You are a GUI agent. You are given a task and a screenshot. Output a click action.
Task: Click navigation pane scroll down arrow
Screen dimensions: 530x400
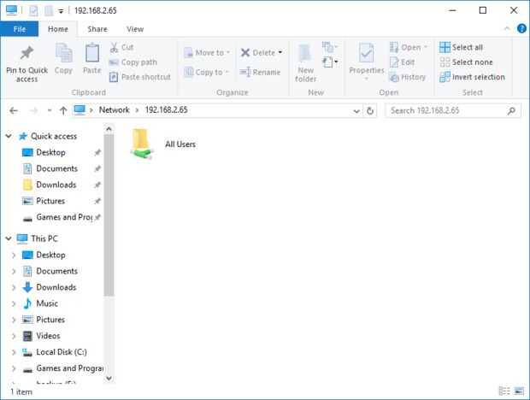tap(109, 379)
